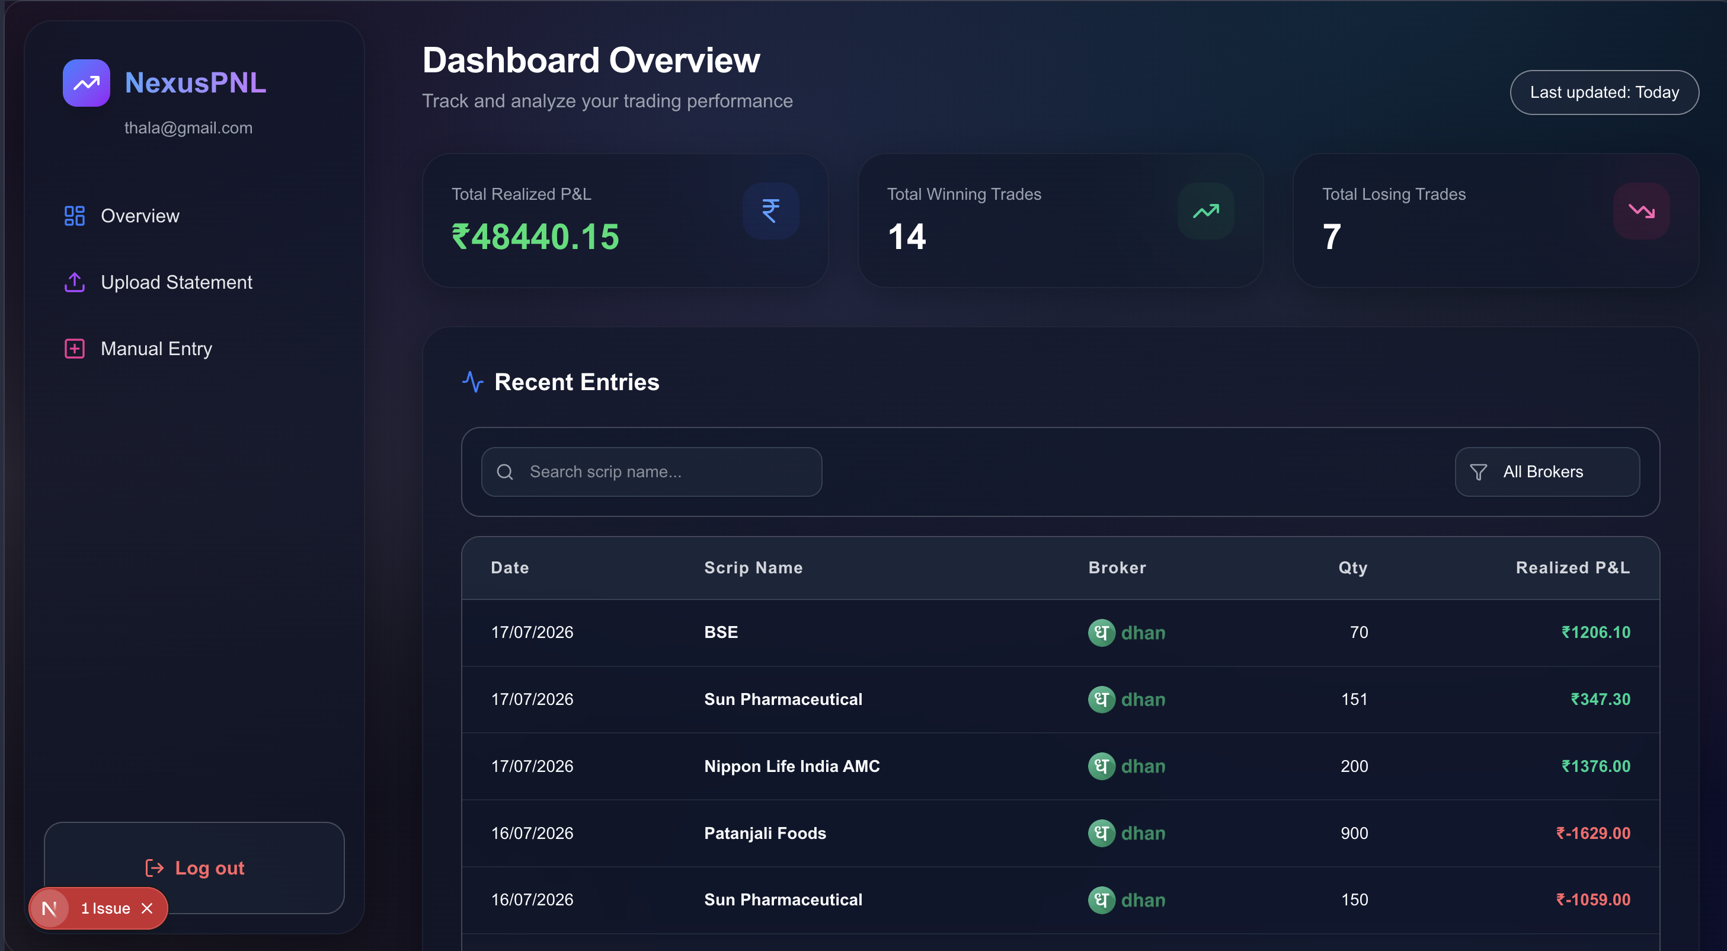Click the Total Losing Trades count 7

coord(1332,237)
